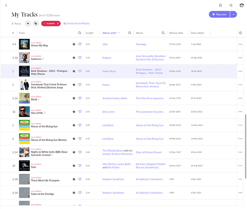Open three-dot menu for Gismo My Way
This screenshot has width=247, height=209.
click(240, 44)
